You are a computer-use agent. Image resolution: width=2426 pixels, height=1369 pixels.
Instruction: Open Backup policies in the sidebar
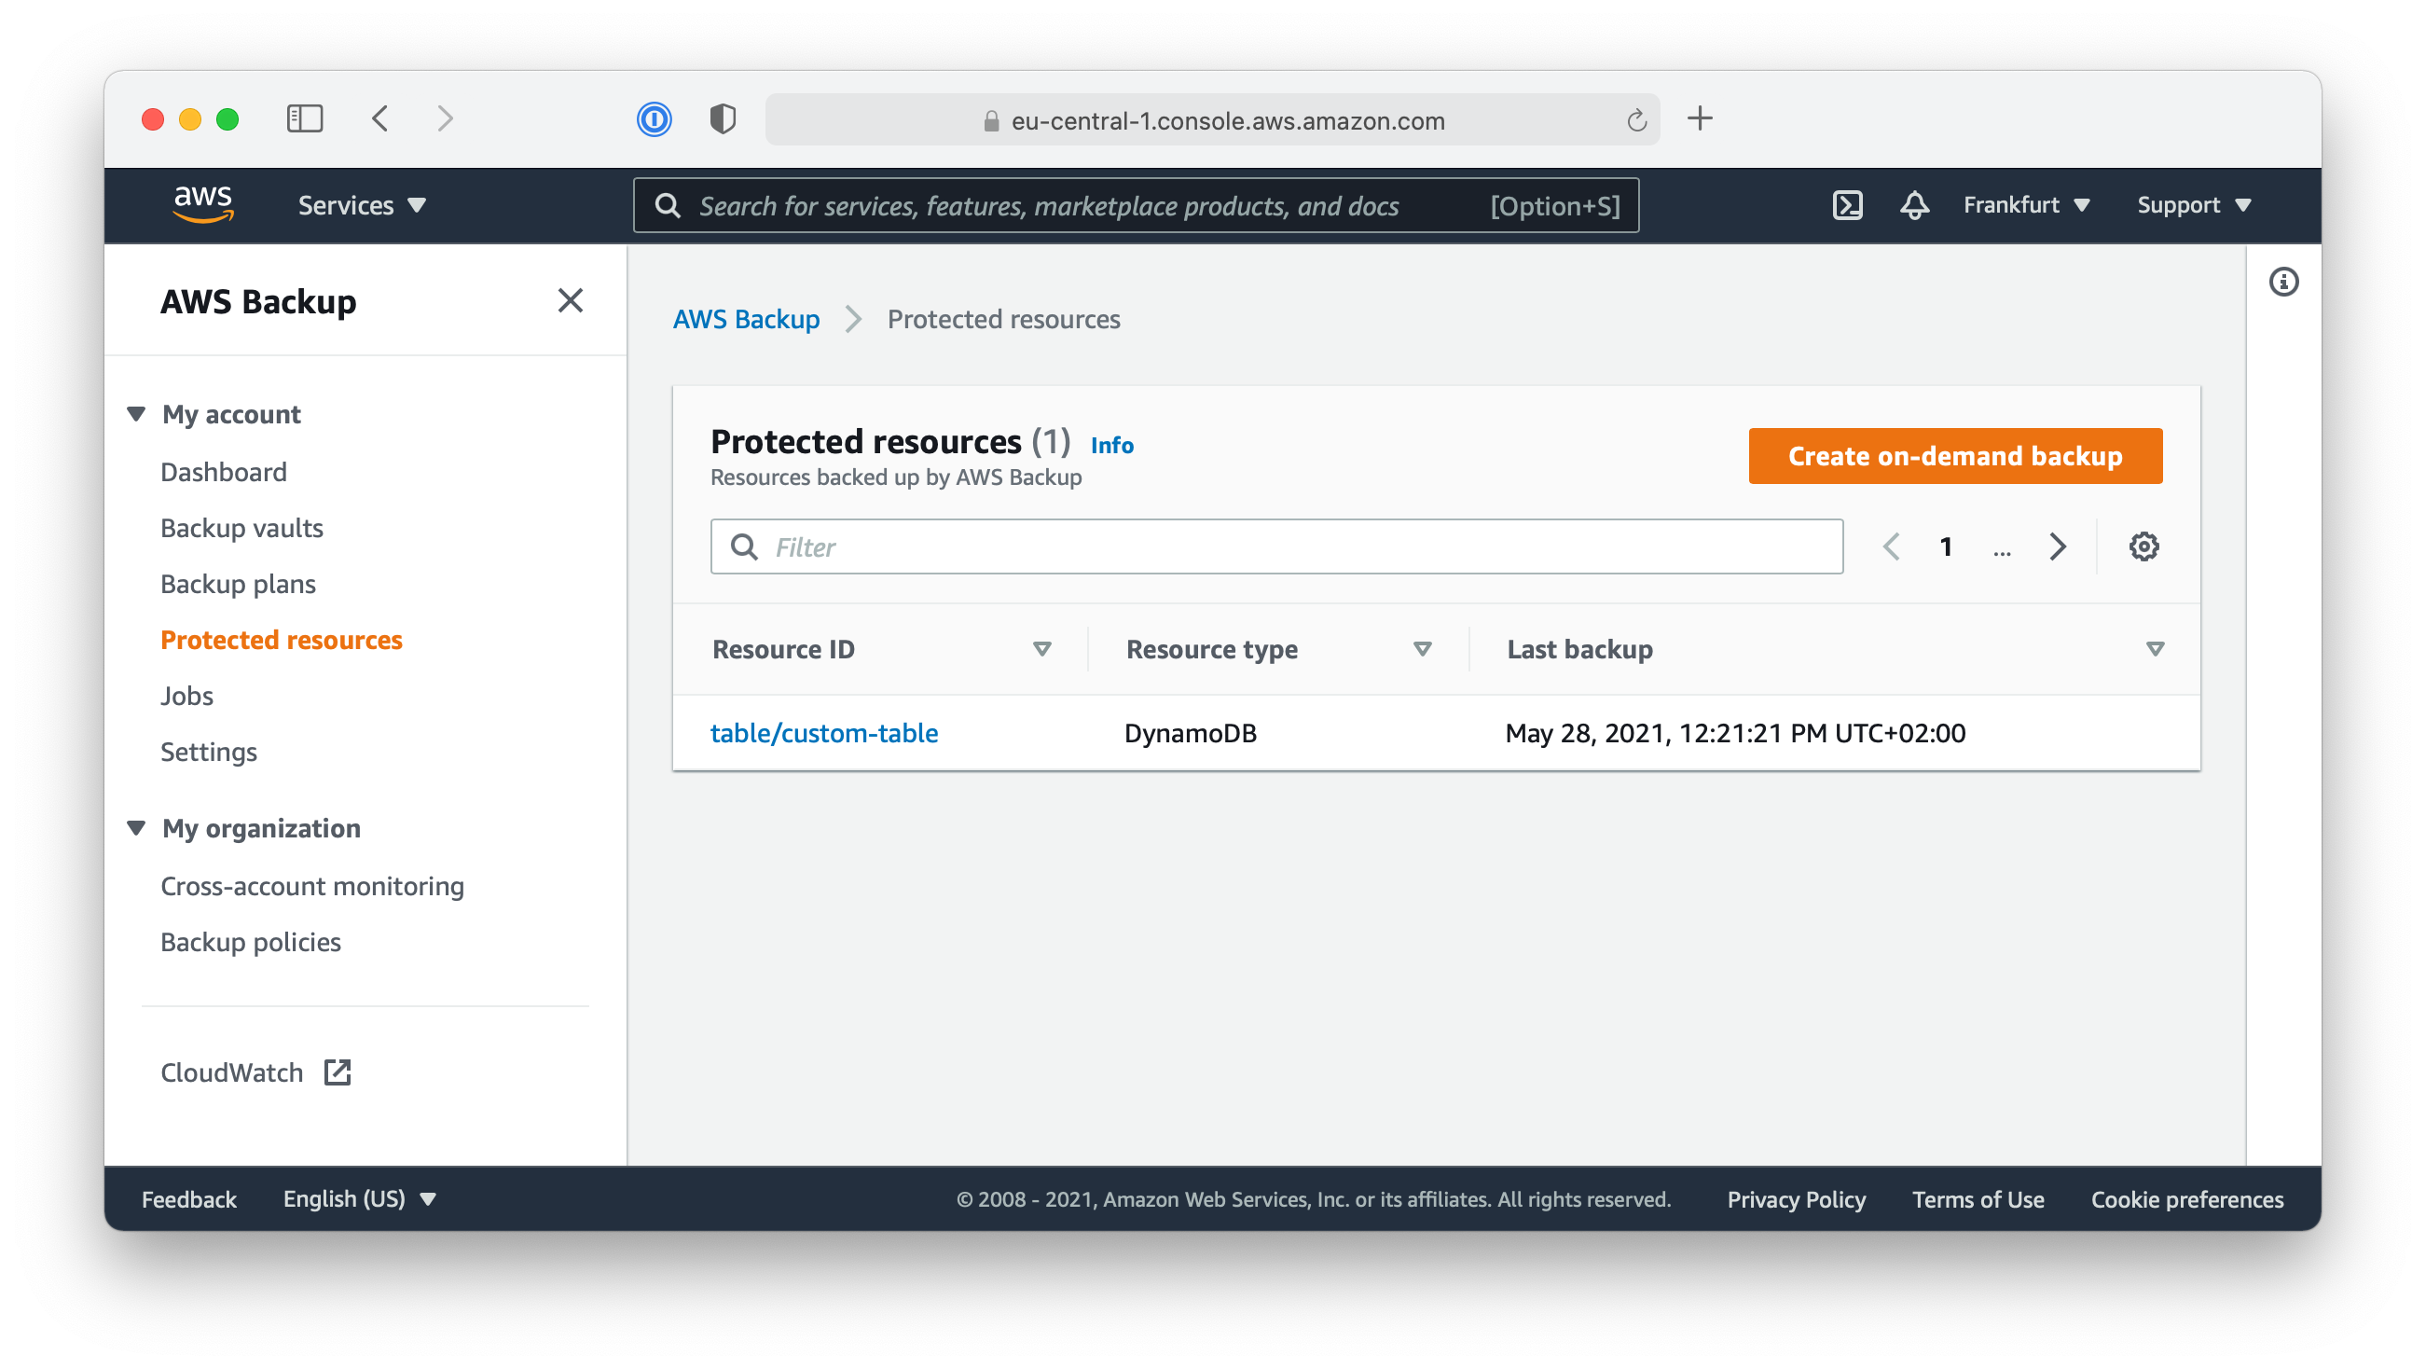(x=251, y=942)
